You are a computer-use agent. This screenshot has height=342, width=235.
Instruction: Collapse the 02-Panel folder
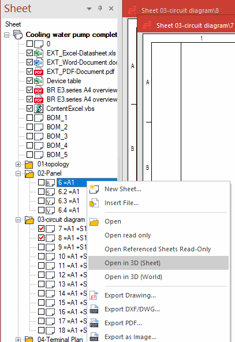18,174
